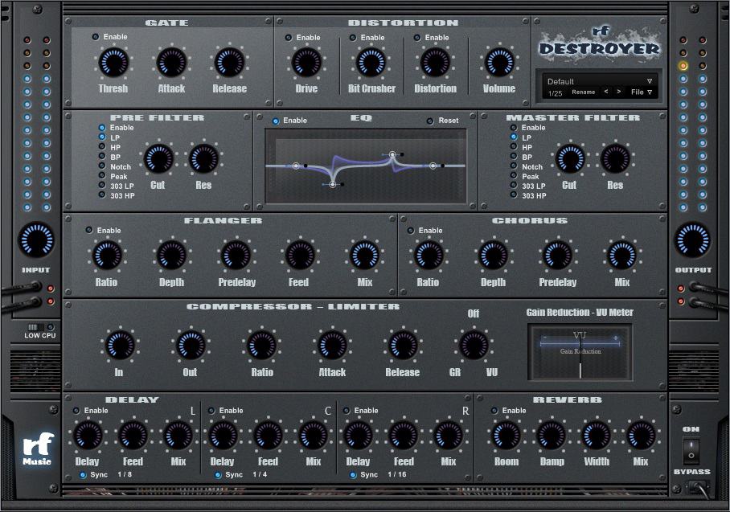
Task: Click the Cut knob in Pre Filter
Action: point(158,160)
